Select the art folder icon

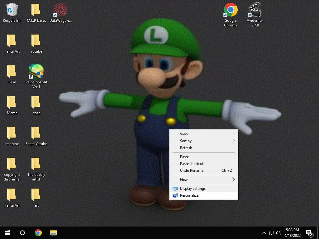tap(36, 198)
